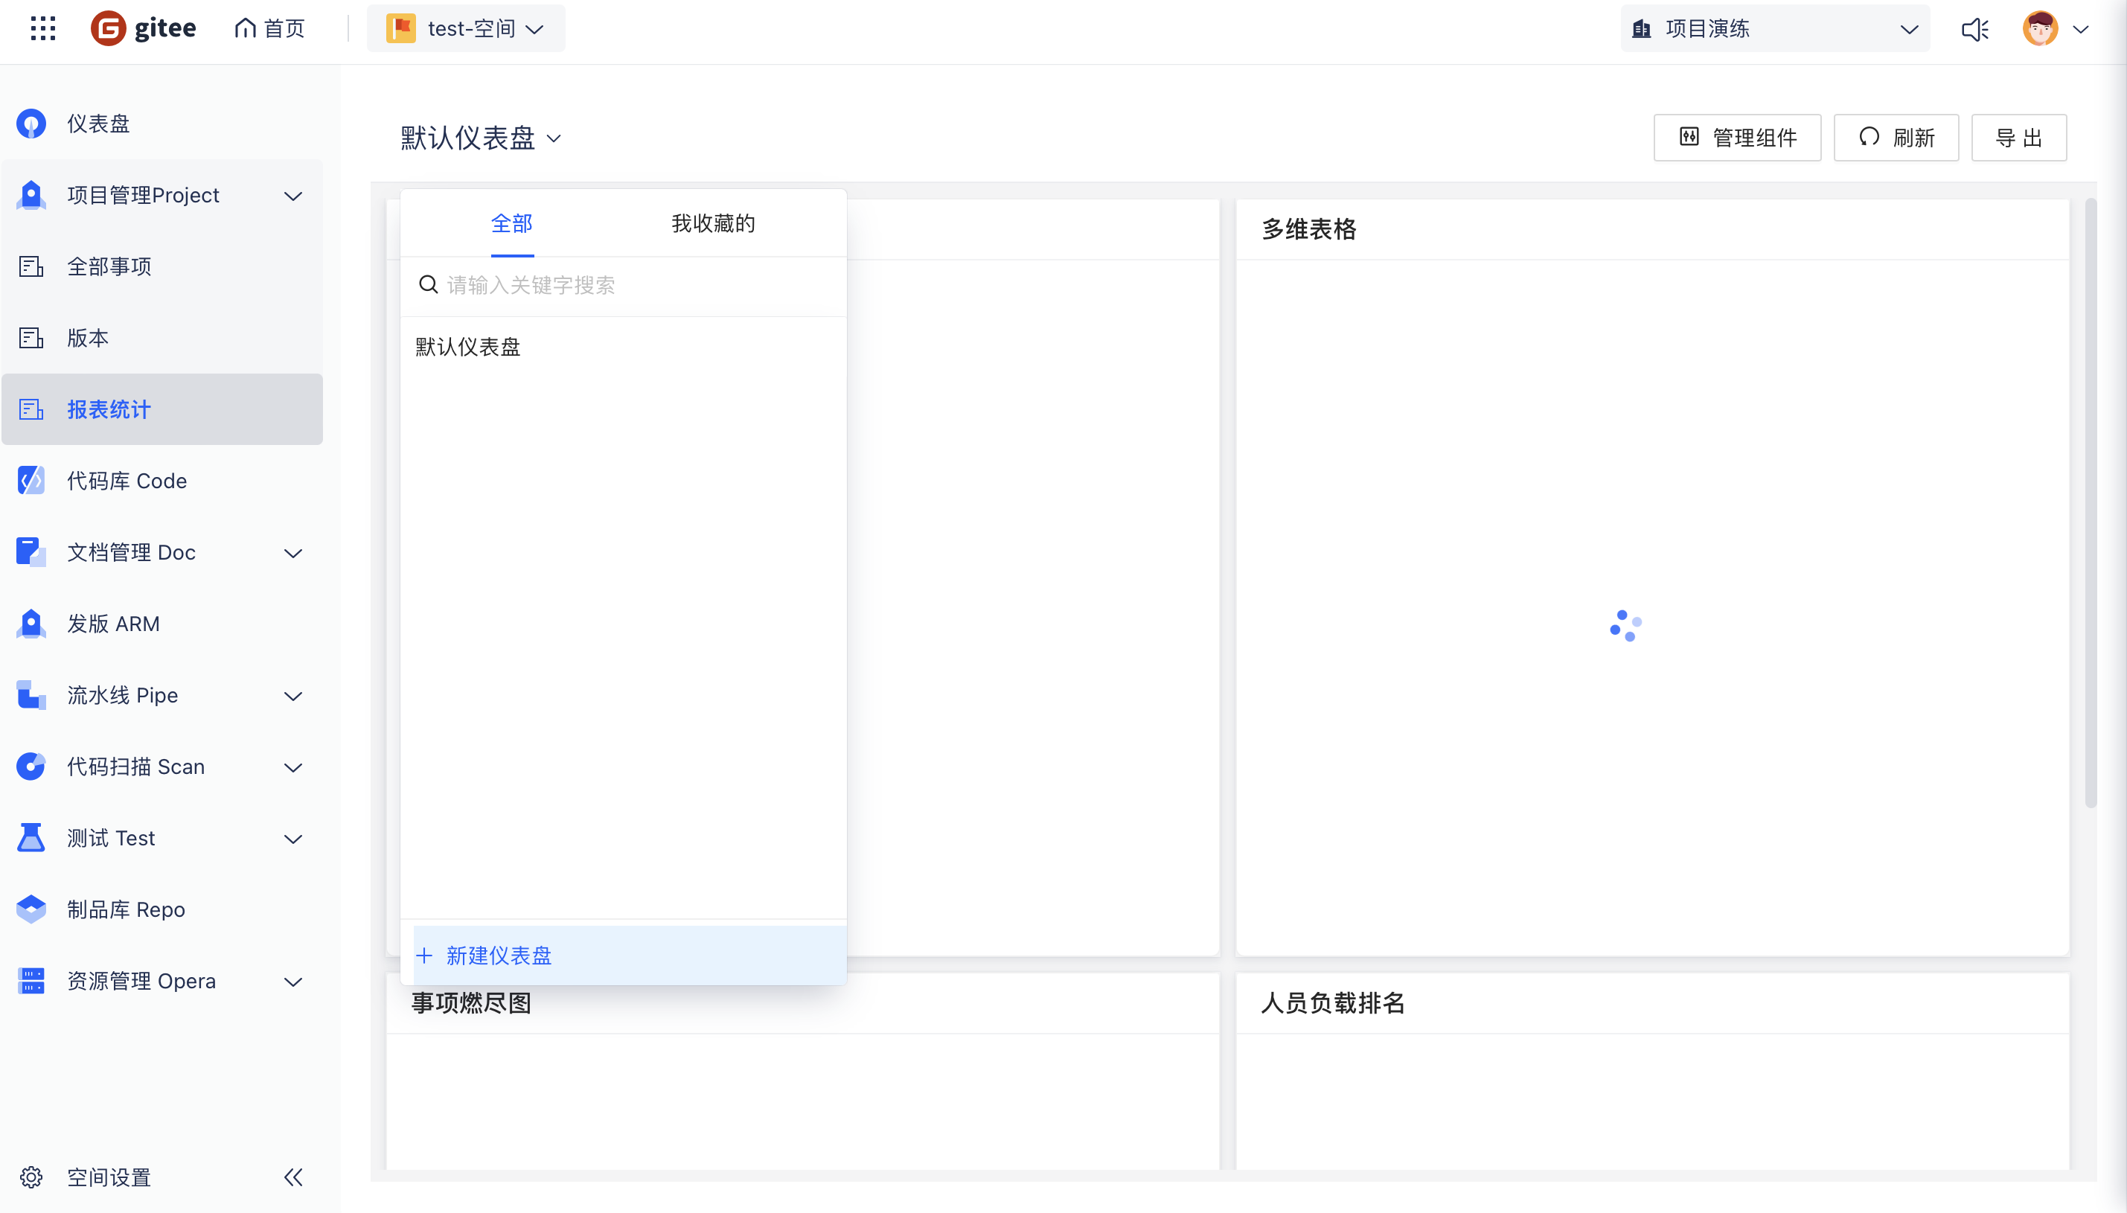Click the 仪表盘 sidebar icon

point(31,124)
